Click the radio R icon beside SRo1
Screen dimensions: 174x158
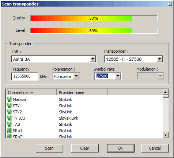(9, 130)
